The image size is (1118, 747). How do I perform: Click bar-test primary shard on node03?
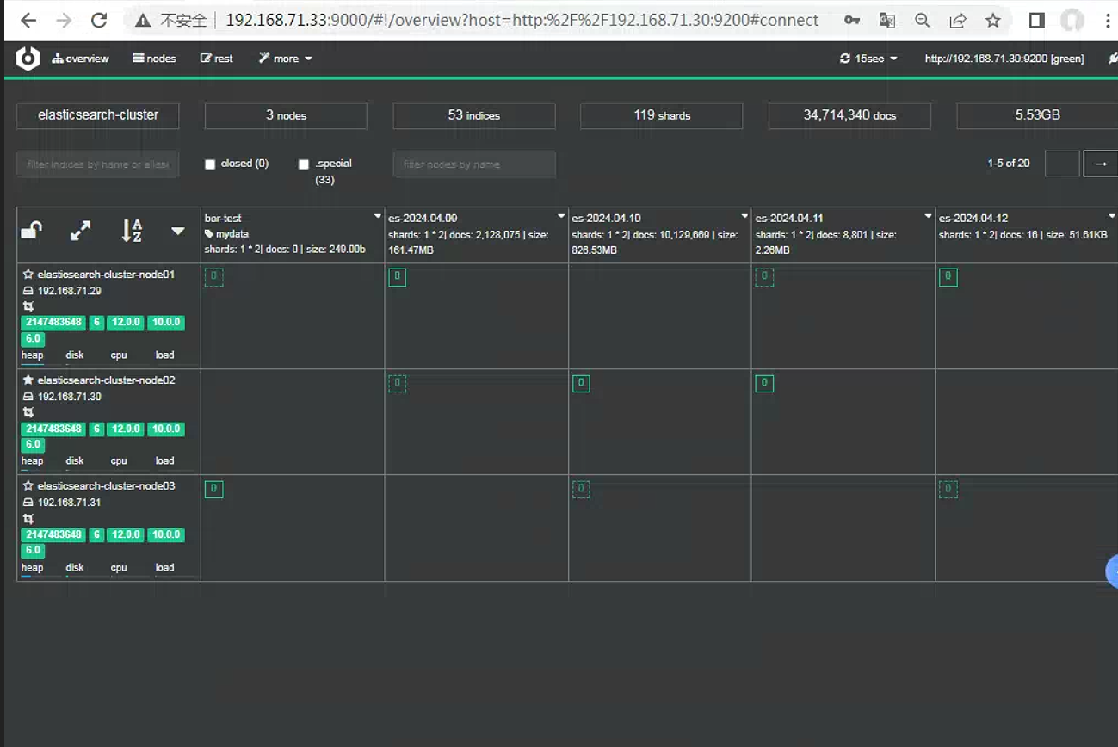click(x=213, y=489)
